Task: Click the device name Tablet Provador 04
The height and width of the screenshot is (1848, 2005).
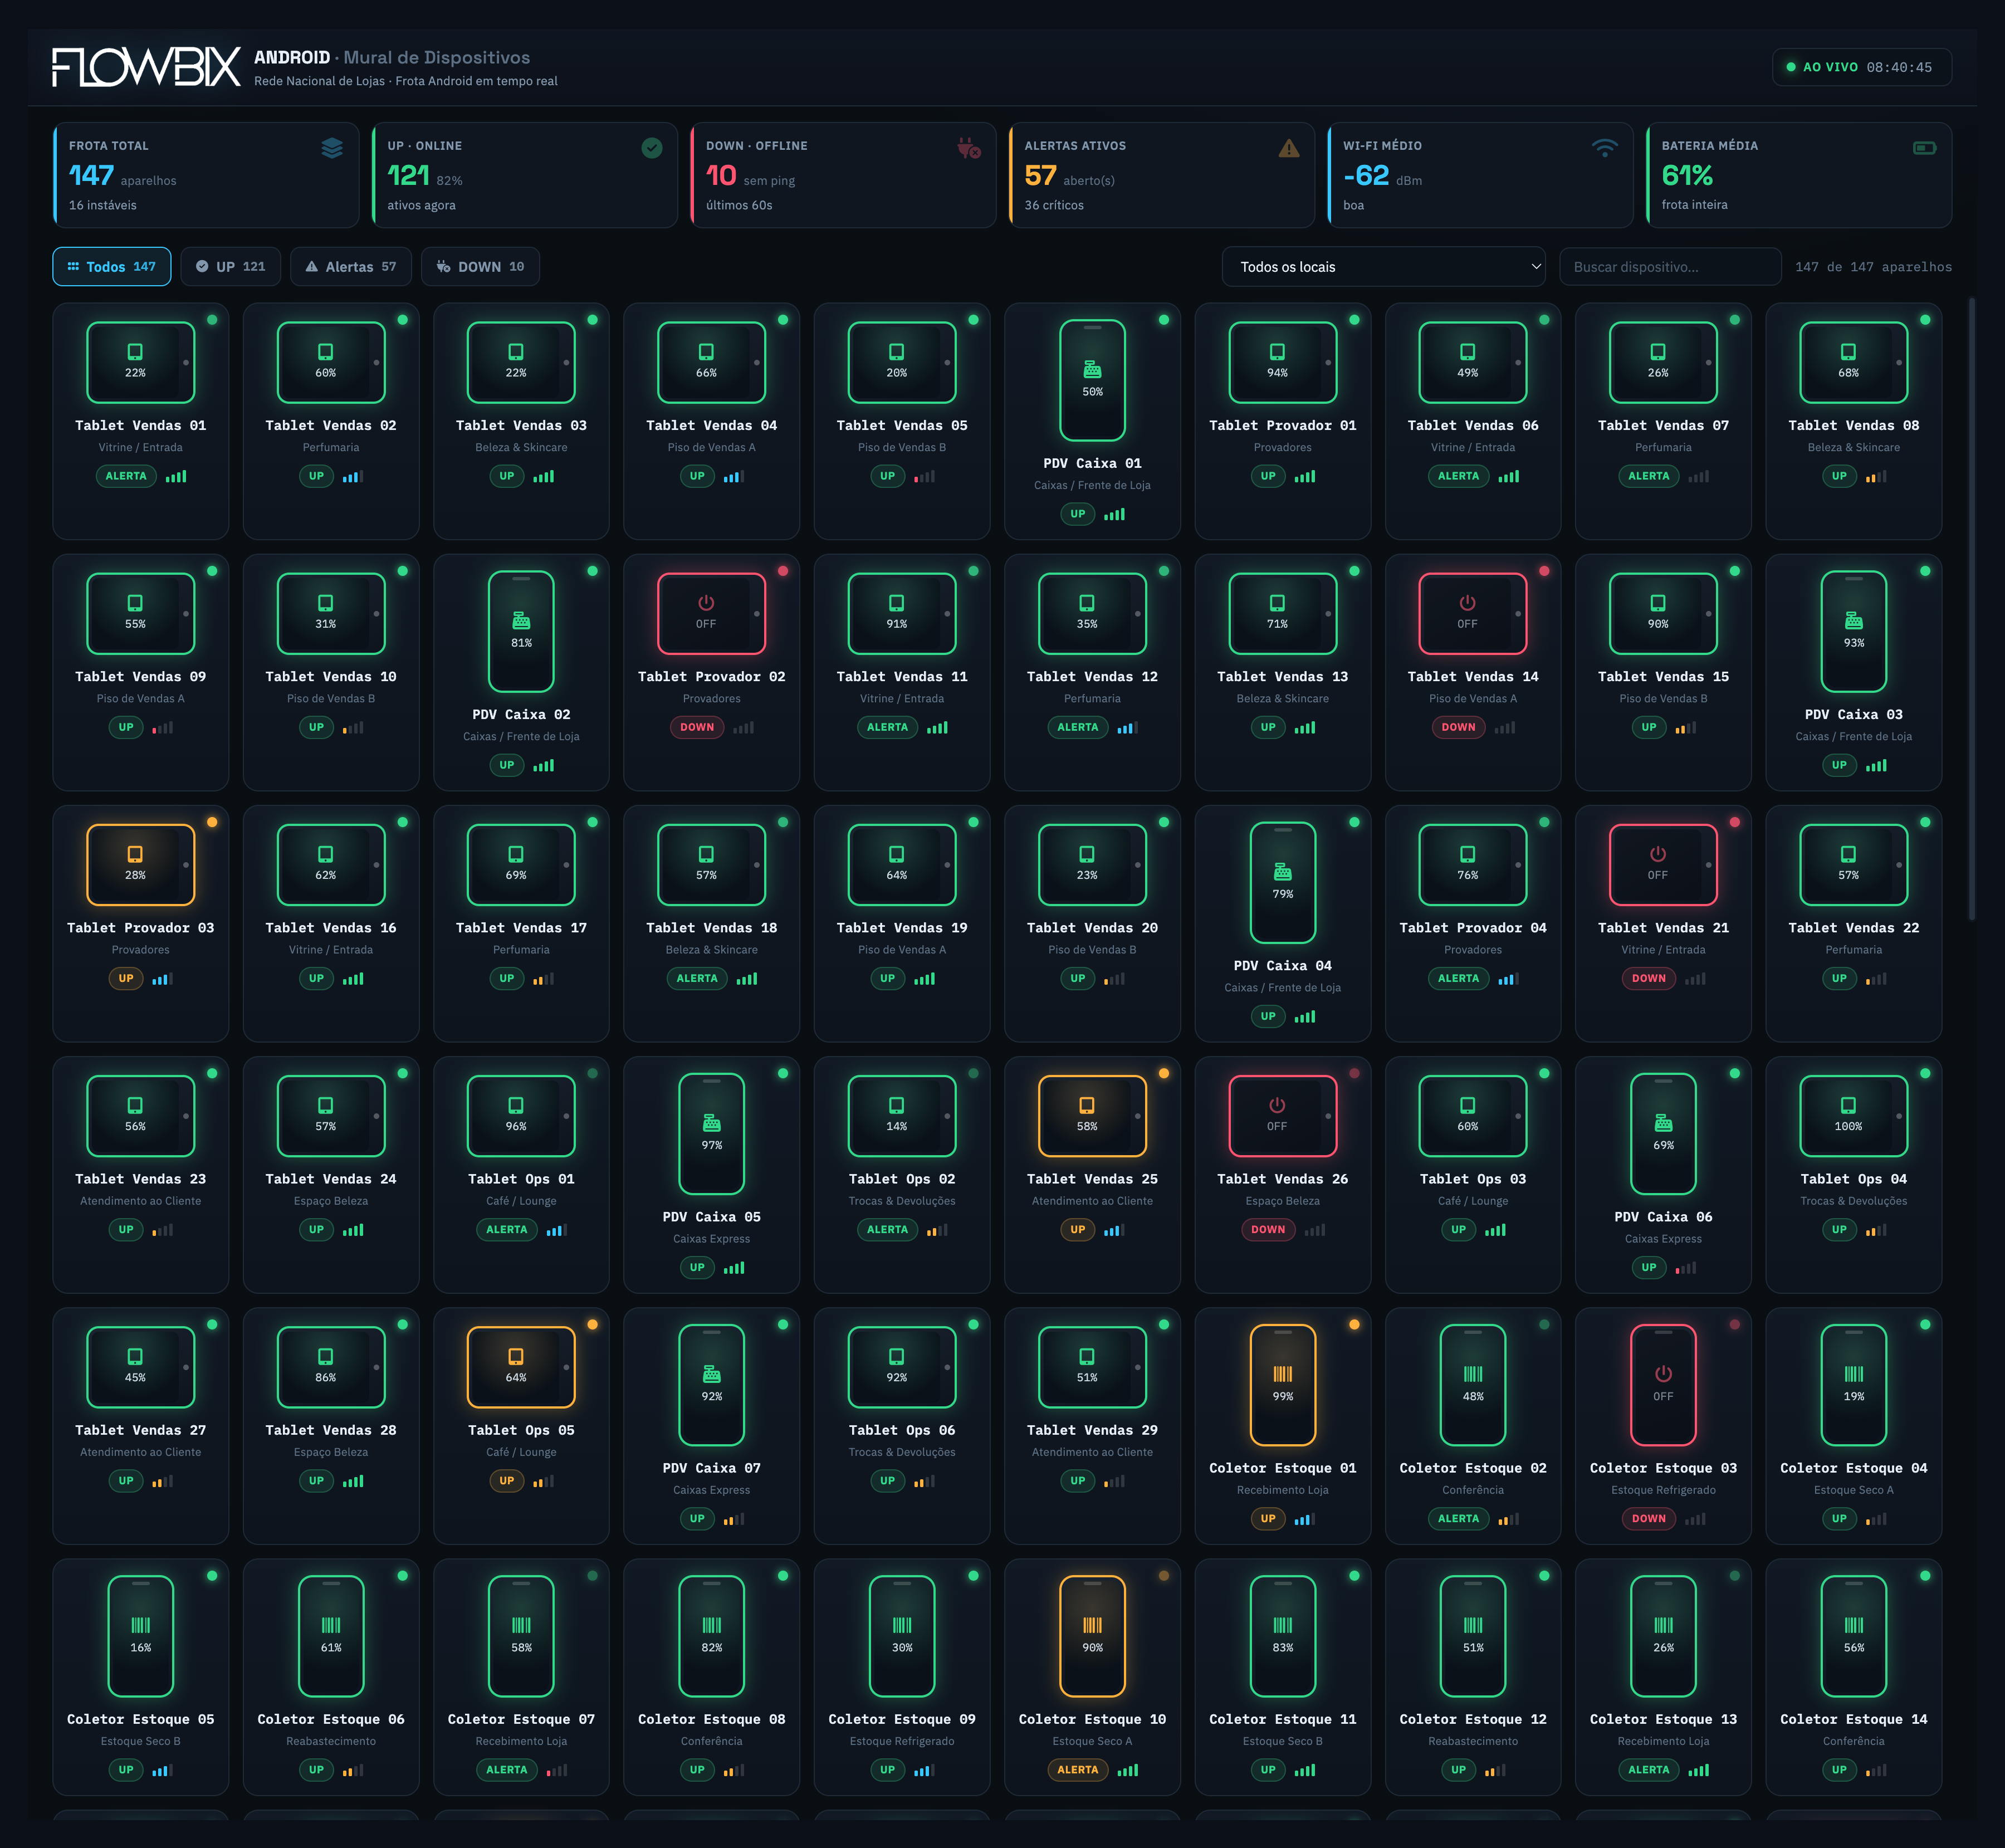Action: point(1473,928)
